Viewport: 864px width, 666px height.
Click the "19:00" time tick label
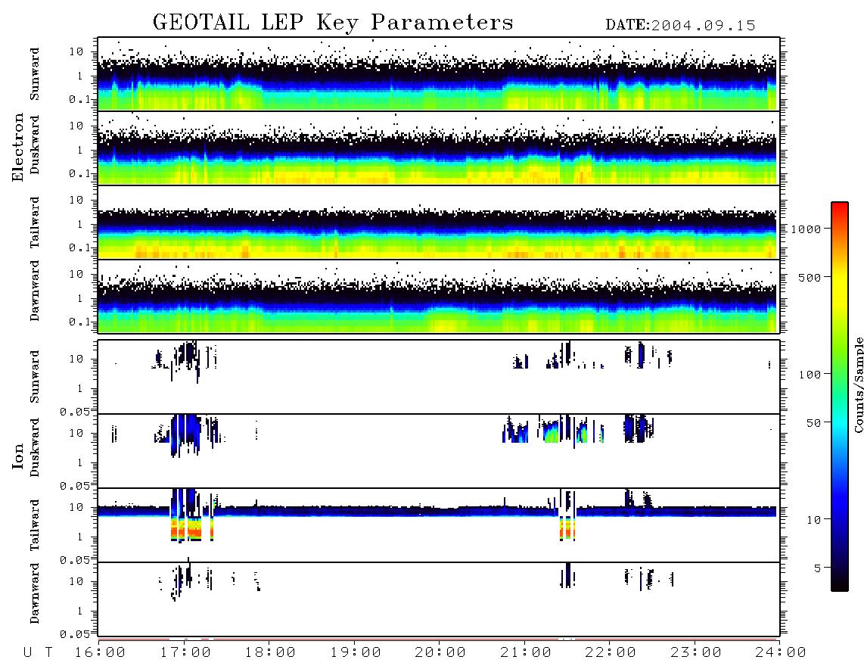tap(356, 653)
